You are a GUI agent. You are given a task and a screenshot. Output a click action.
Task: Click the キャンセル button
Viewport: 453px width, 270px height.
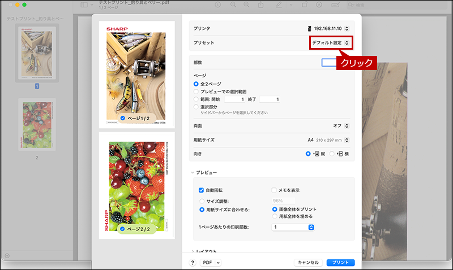click(309, 263)
